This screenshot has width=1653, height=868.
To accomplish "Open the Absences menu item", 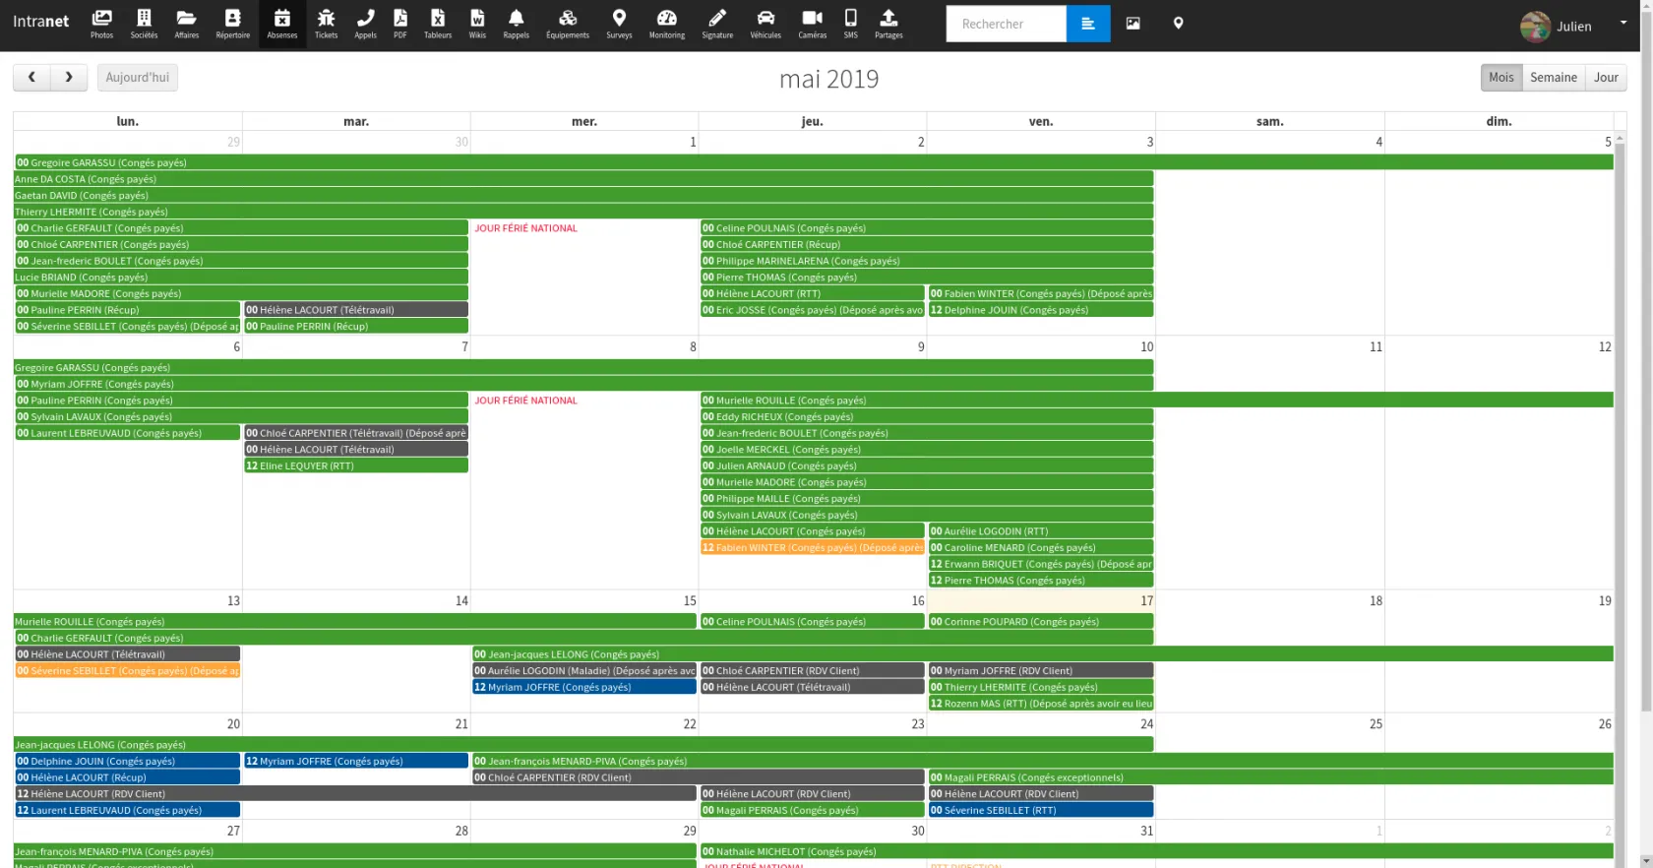I will (x=282, y=24).
